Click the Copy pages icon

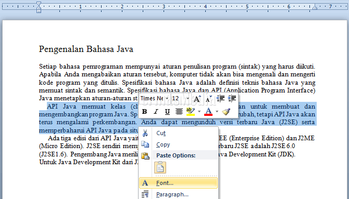(145, 144)
